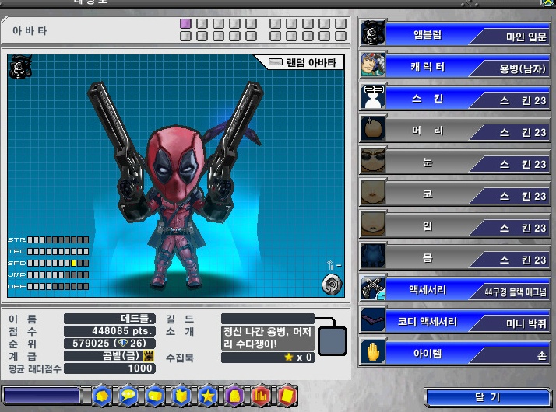
Task: Click the chat input box at the bottom left
Action: pyautogui.click(x=42, y=396)
